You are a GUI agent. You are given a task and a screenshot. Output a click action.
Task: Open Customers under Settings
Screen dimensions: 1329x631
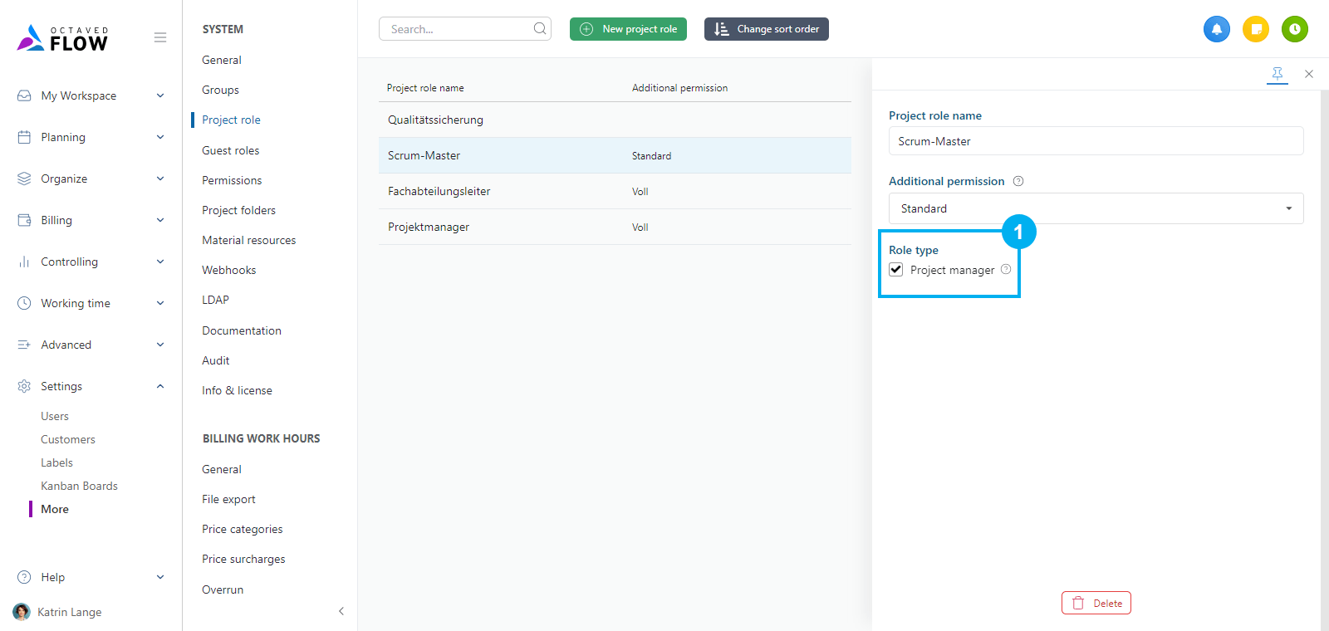coord(68,439)
